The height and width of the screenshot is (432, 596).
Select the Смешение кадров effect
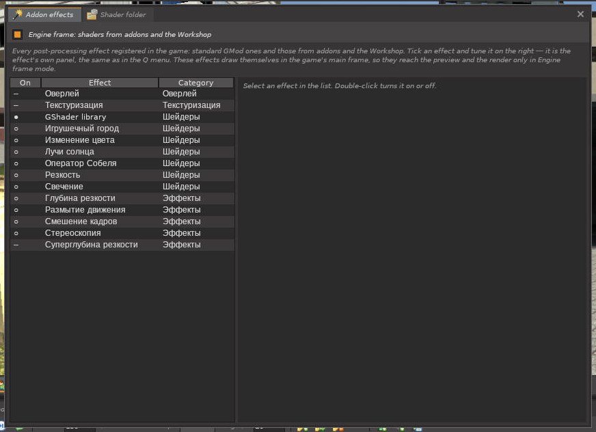tap(122, 221)
